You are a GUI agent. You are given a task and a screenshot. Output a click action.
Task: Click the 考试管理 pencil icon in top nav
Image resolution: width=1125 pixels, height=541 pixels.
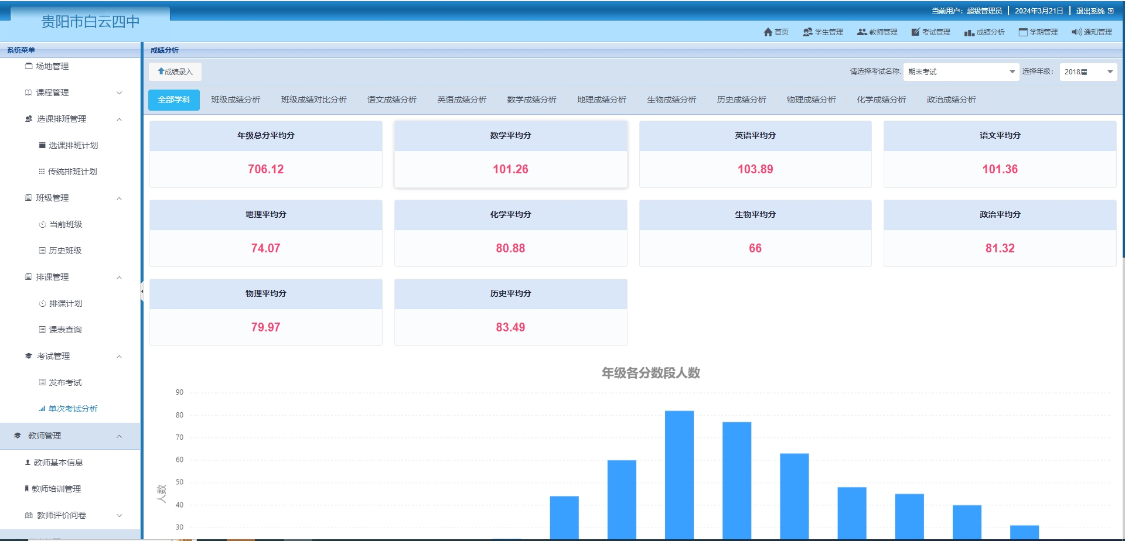[x=915, y=32]
